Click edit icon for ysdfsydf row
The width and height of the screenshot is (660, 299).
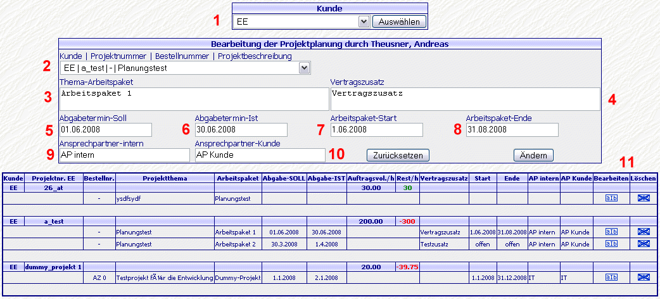[611, 198]
